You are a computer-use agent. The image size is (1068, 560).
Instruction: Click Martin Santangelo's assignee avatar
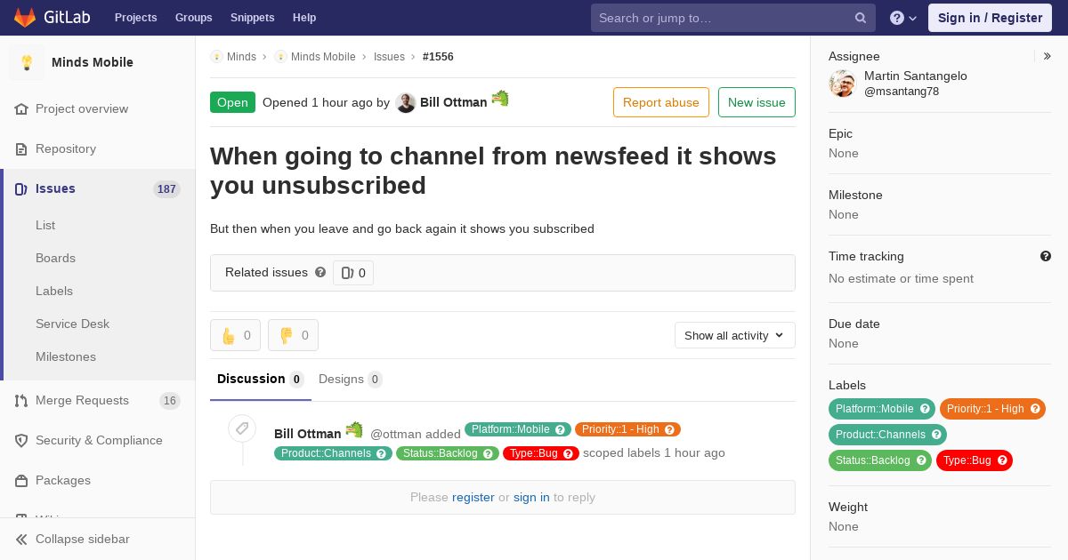842,84
